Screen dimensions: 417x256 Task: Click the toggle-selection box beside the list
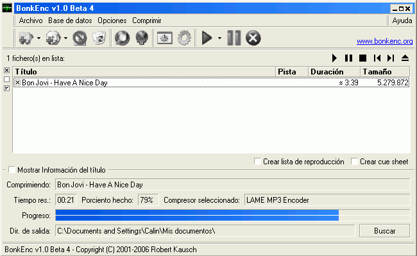click(x=6, y=88)
